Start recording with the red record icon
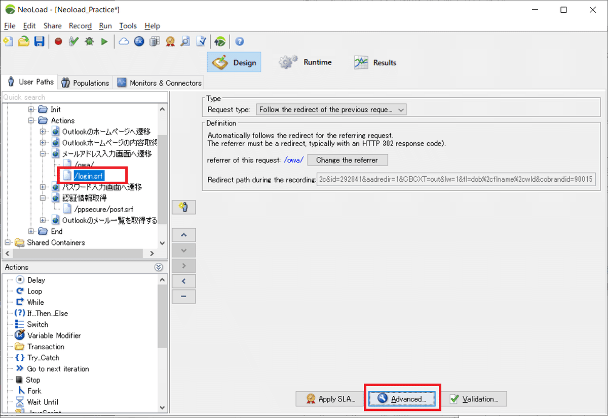Screen dimensions: 608x418 [58, 41]
